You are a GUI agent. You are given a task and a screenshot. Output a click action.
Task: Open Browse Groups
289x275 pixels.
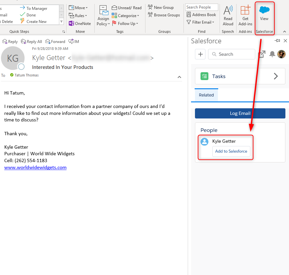point(164,15)
